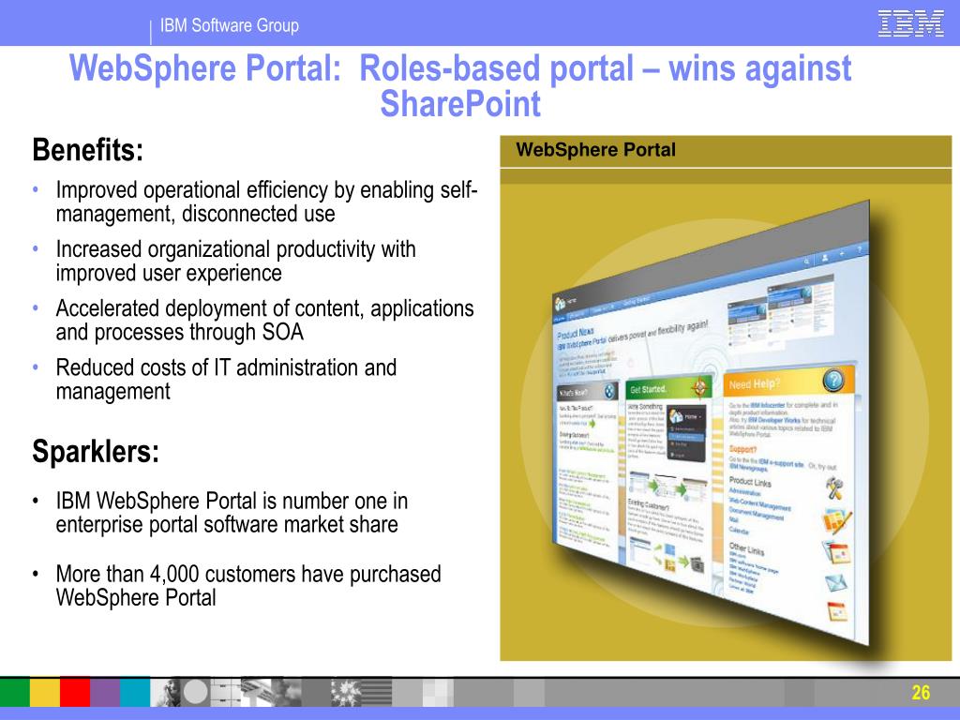Open the Administration product link

click(744, 493)
